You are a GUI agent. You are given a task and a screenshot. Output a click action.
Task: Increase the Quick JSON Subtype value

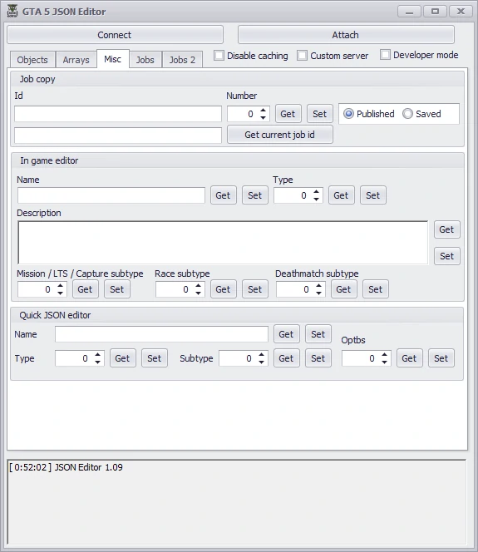pos(261,355)
